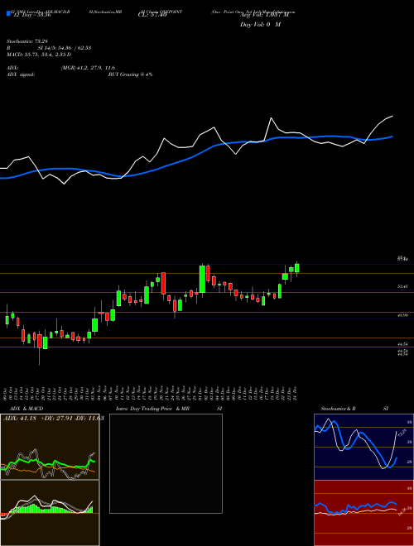Click the 48.99 price axis label
This screenshot has width=414, height=546.
[402, 315]
